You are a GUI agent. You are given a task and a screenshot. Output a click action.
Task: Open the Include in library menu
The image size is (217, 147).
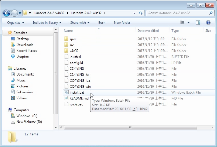(x=47, y=23)
